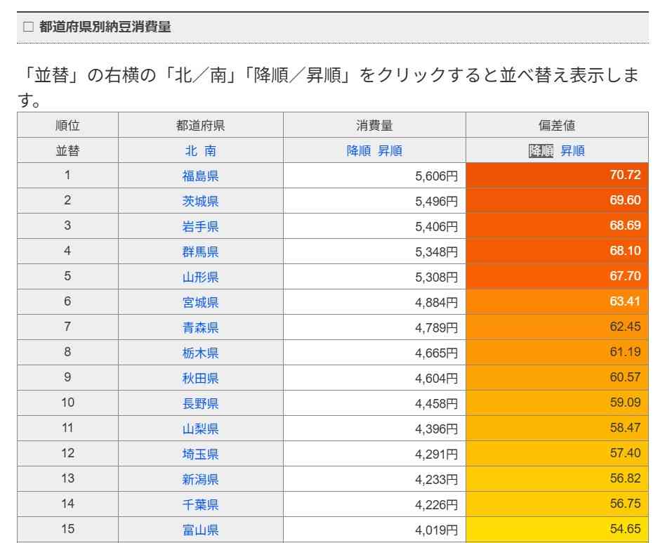This screenshot has width=665, height=543.
Task: Sort 偏差値 column by 昇順
Action: coord(572,150)
